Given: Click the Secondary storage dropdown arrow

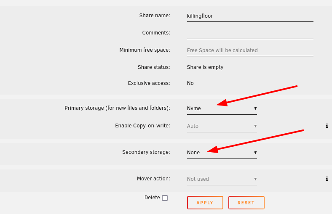Looking at the screenshot, I should pos(255,153).
